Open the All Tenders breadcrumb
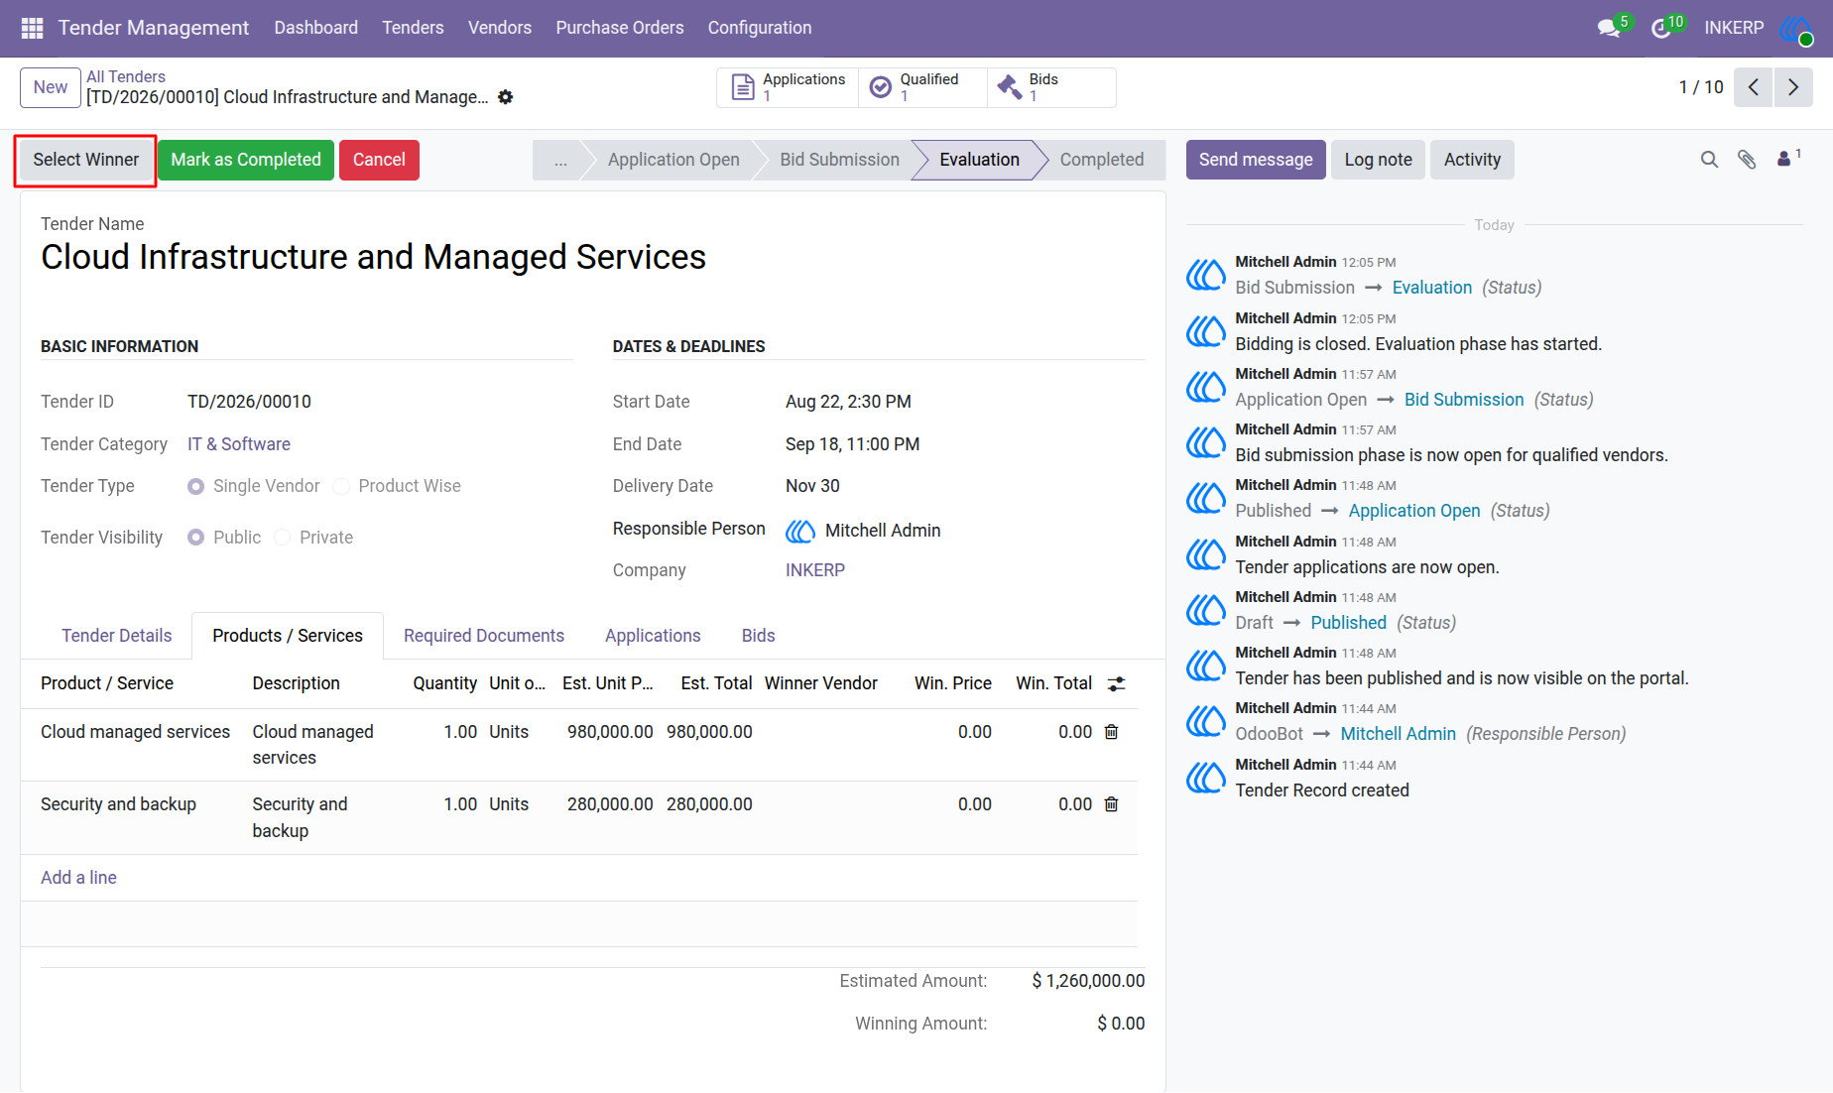The height and width of the screenshot is (1093, 1833). (126, 76)
